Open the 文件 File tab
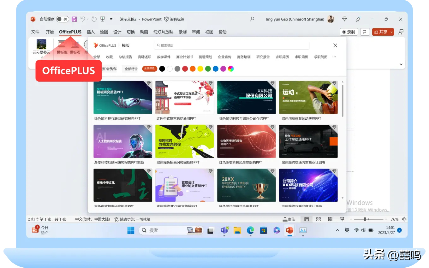 point(35,32)
